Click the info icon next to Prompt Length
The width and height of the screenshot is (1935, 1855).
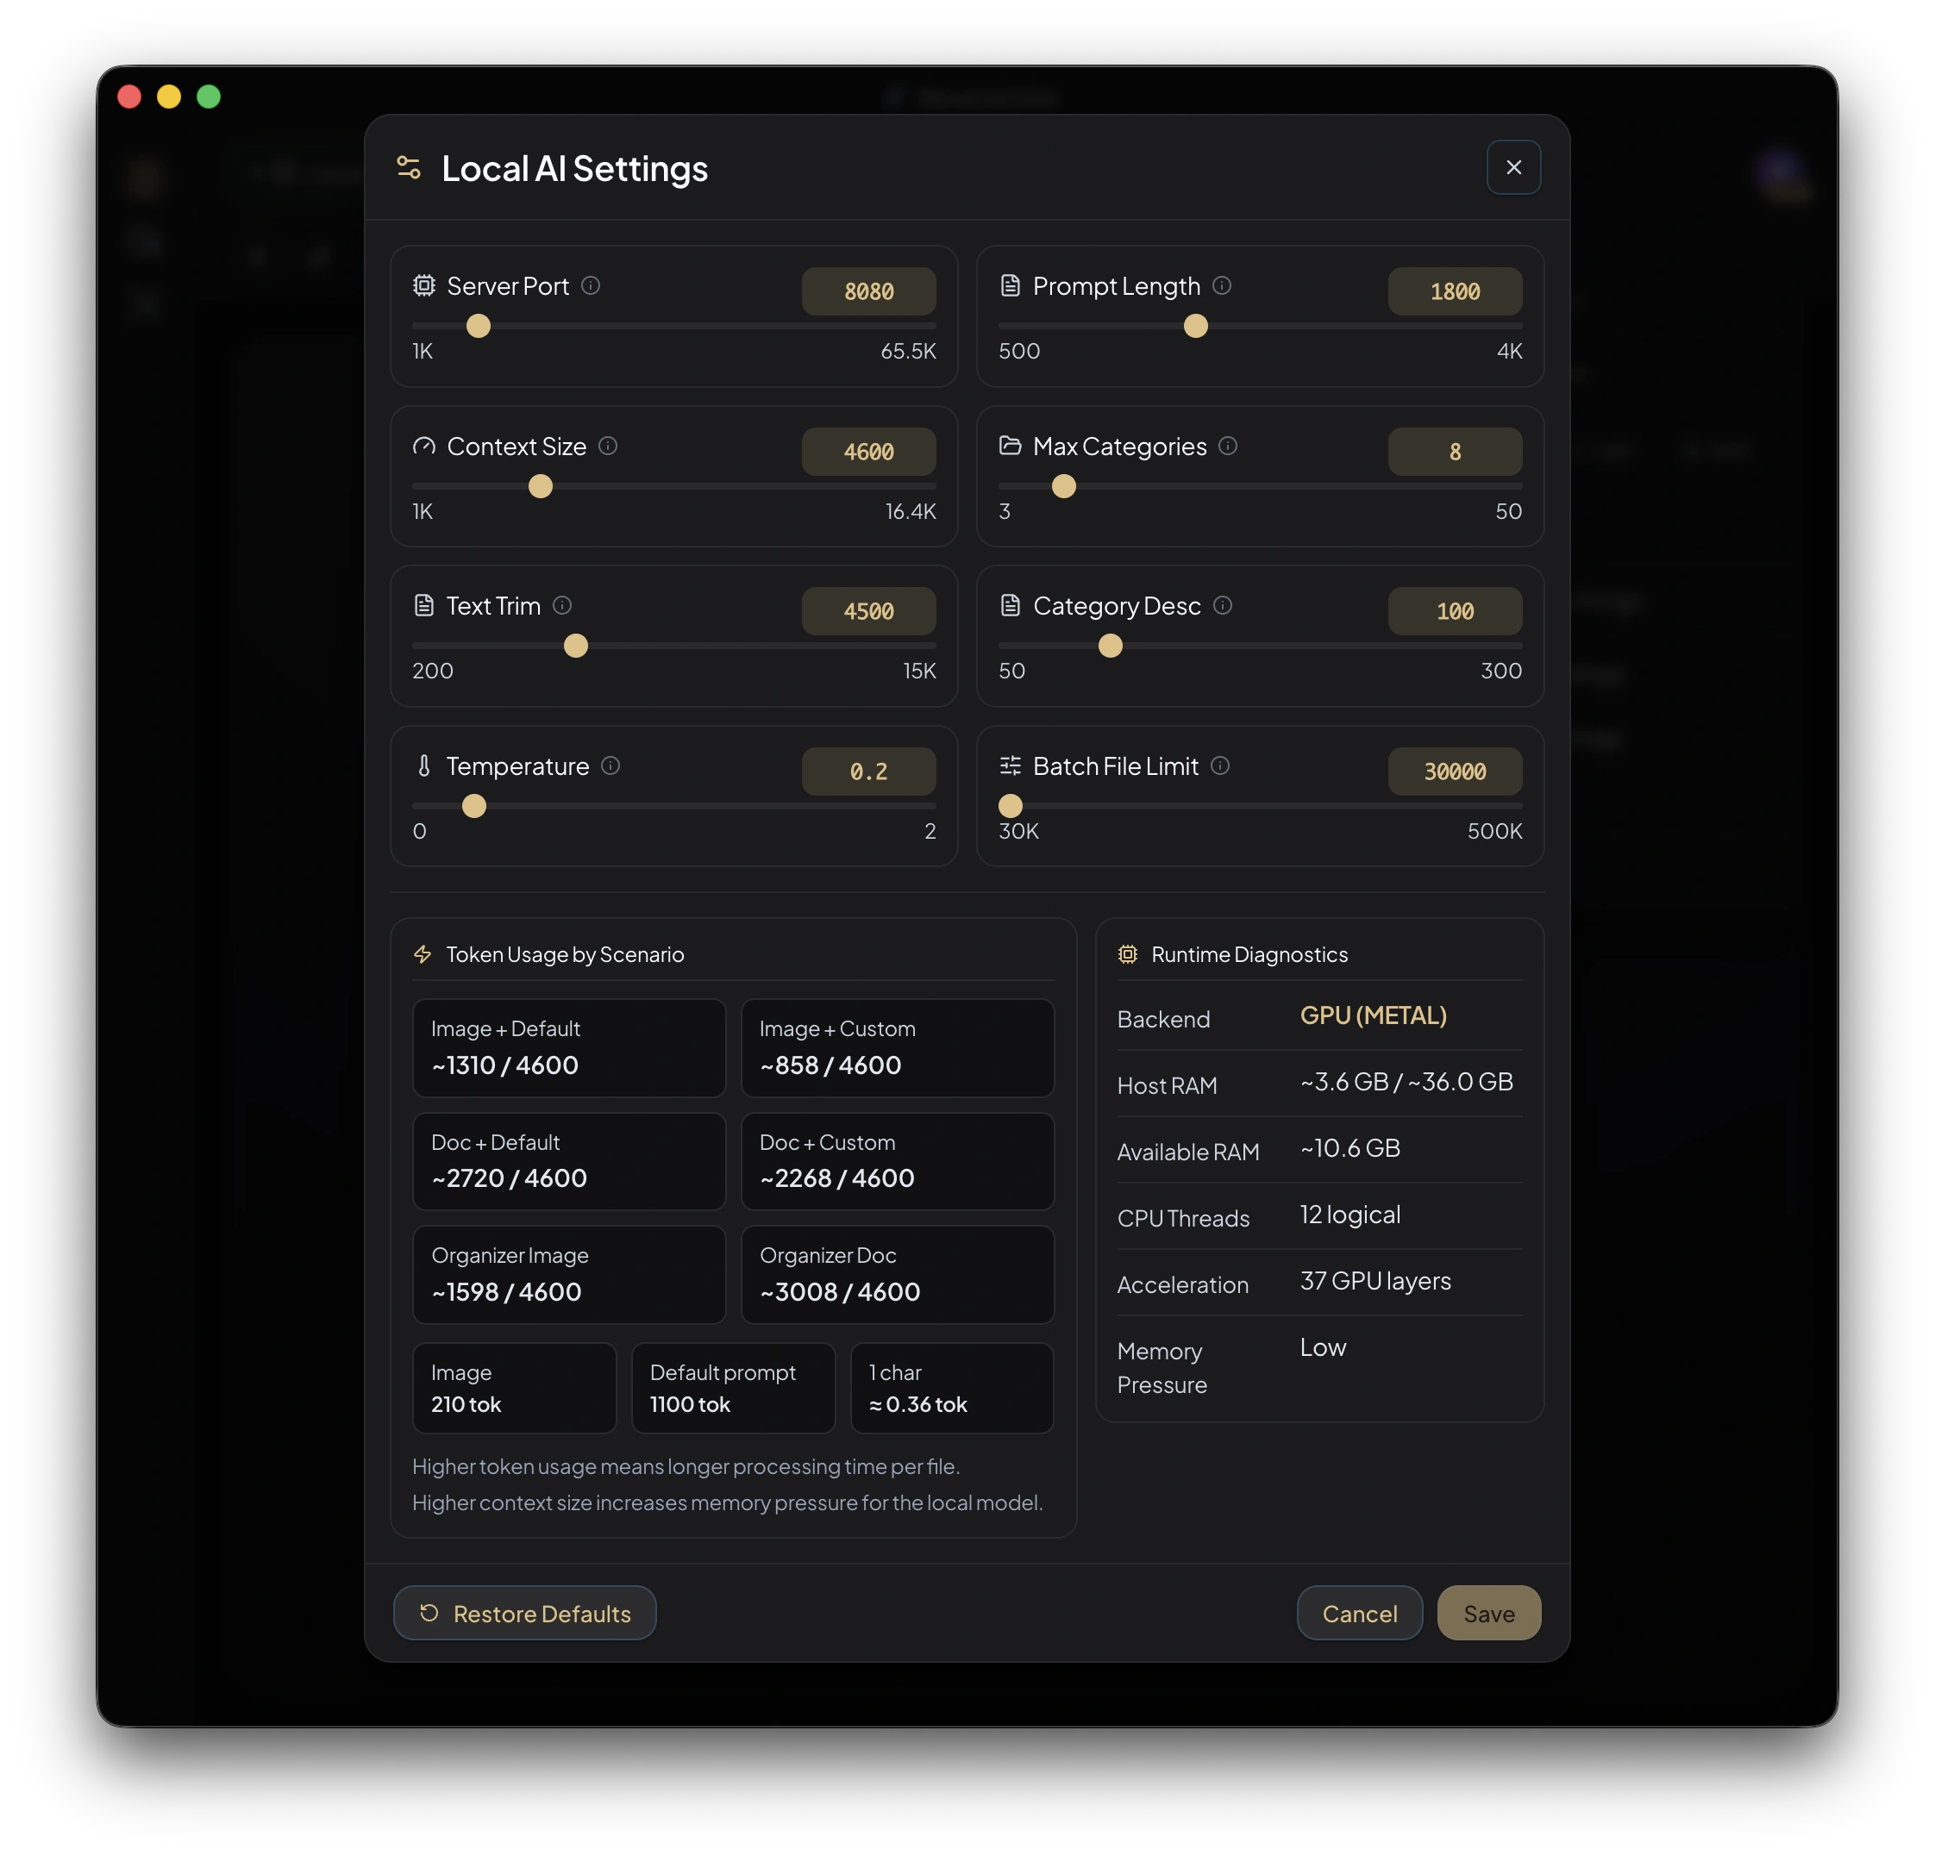coord(1221,285)
